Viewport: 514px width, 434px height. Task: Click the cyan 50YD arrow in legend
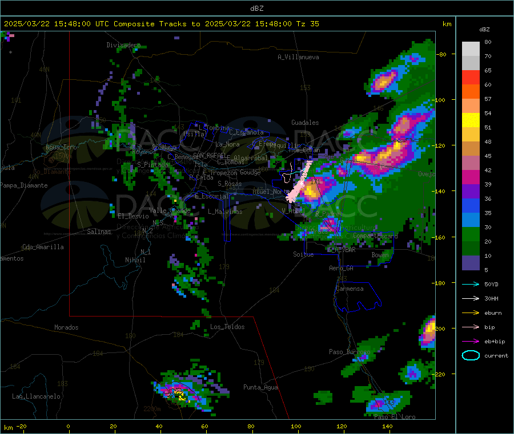tap(471, 284)
